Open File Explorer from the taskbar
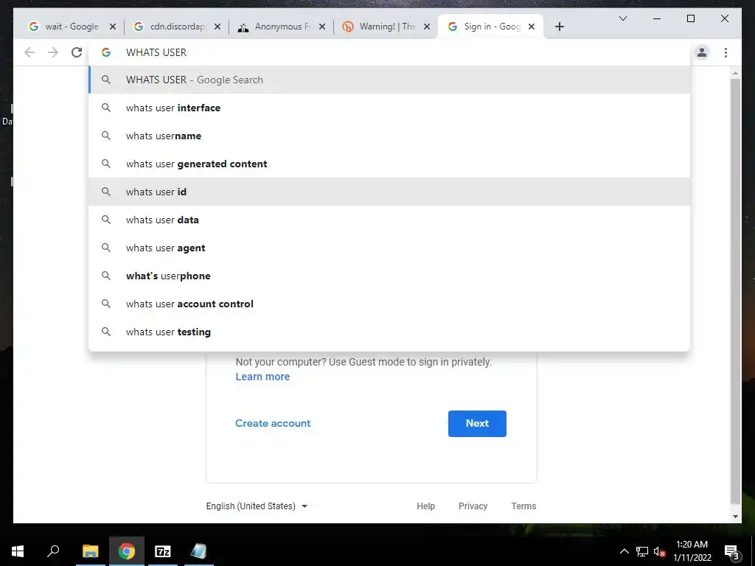Image resolution: width=755 pixels, height=566 pixels. [90, 551]
